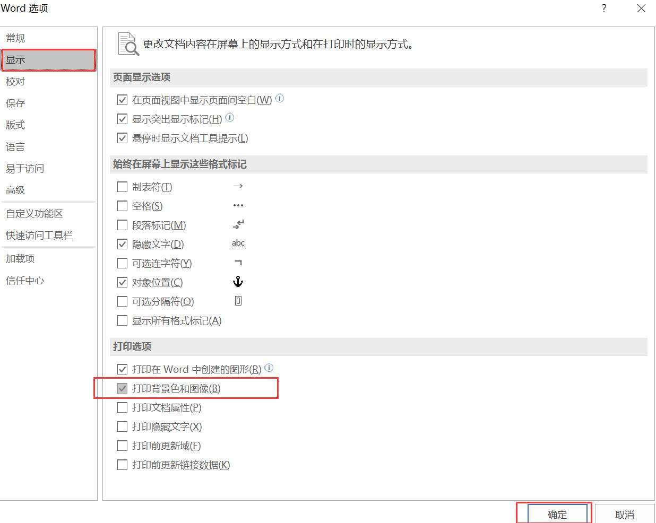
Task: Click the info icon beside 在页面视图中显示页面间空白
Action: 280,98
